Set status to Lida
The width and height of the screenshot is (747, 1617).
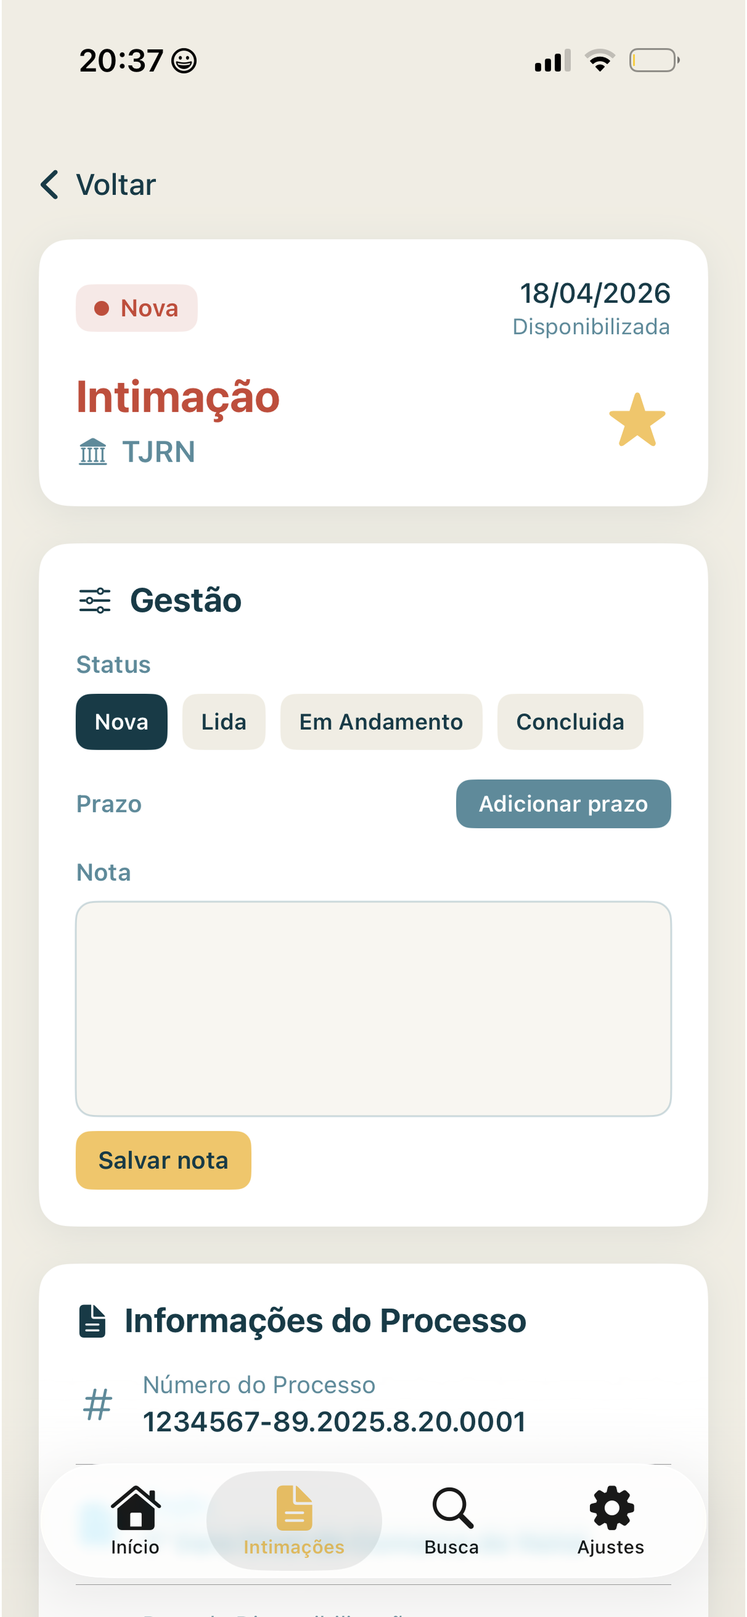pyautogui.click(x=224, y=722)
